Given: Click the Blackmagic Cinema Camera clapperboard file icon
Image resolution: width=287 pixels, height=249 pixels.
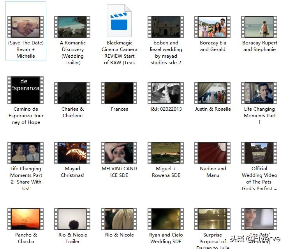Looking at the screenshot, I should pos(119,21).
